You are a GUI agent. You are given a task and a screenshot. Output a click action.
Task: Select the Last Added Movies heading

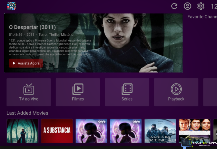tap(27, 113)
